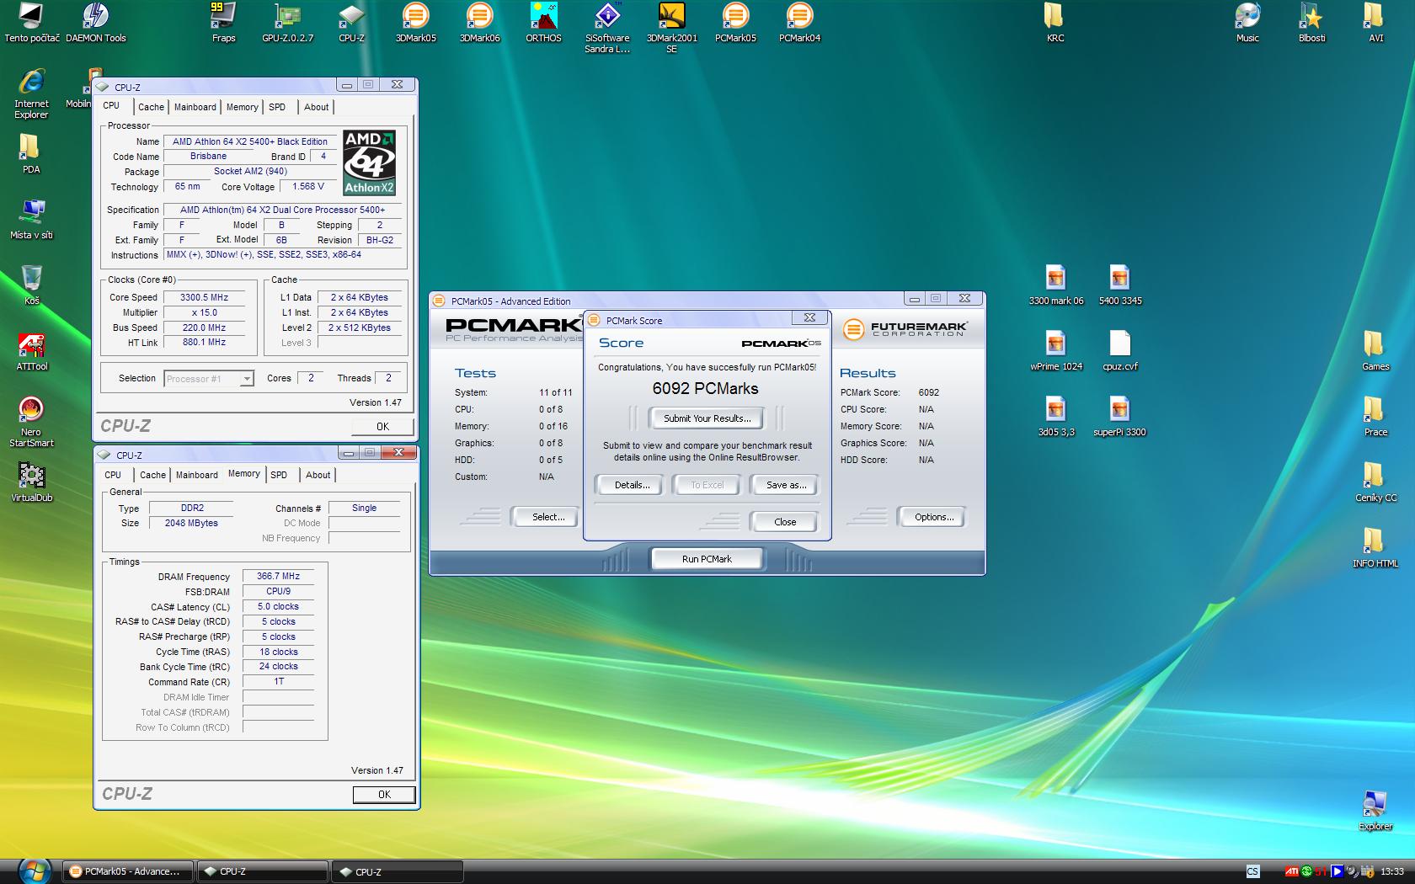
Task: Open the KRC folder
Action: (x=1055, y=23)
